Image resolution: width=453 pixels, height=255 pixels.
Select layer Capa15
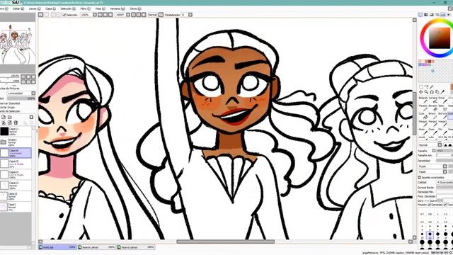[16, 164]
